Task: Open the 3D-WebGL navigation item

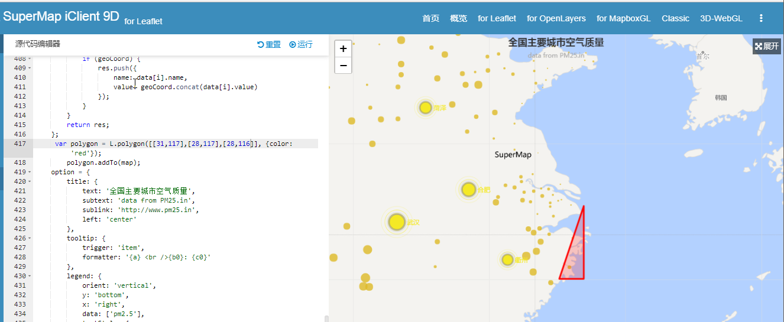Action: tap(721, 18)
